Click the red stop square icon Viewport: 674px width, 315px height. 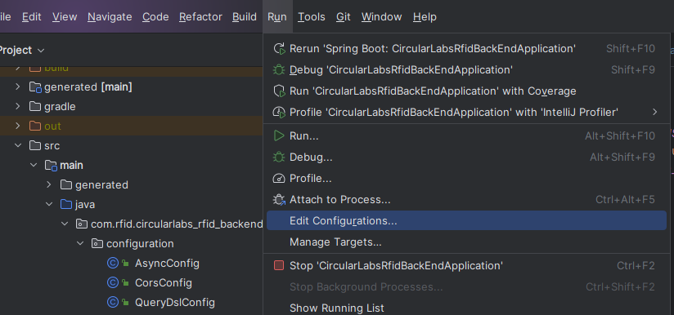pos(279,266)
